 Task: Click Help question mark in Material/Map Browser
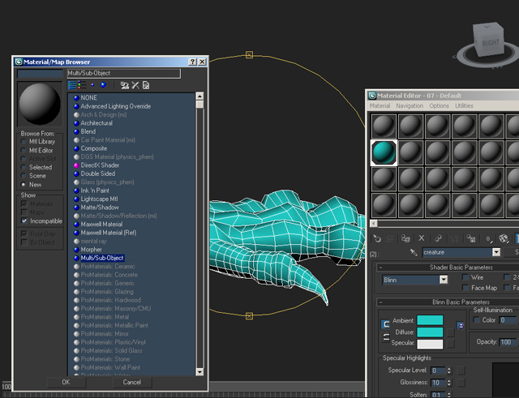point(192,62)
